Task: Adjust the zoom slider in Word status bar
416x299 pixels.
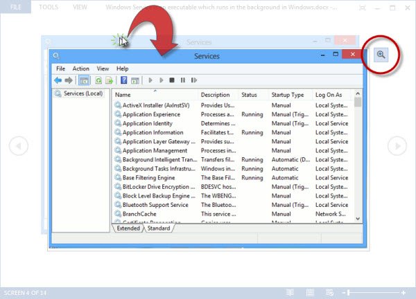Action: 349,293
